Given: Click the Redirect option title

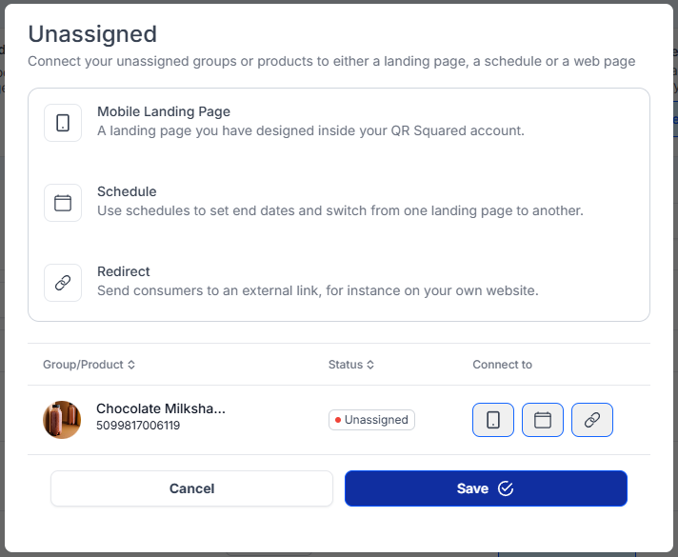Looking at the screenshot, I should [124, 271].
